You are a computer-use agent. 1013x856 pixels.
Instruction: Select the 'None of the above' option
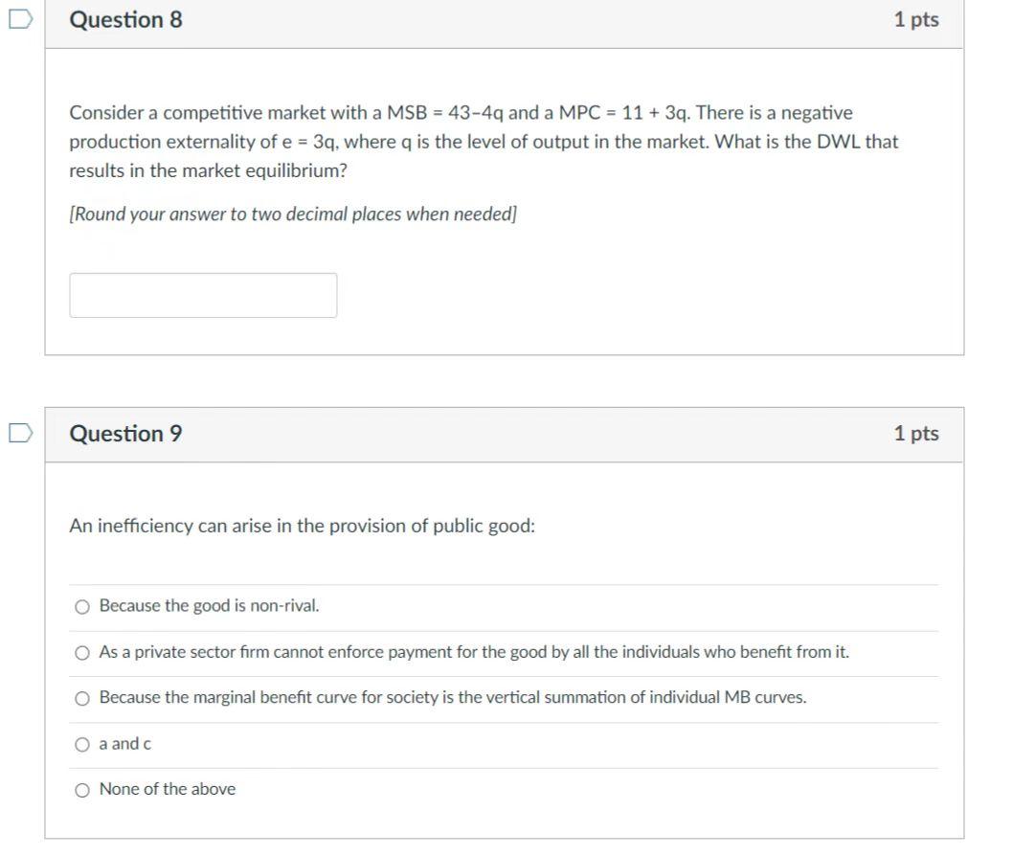tap(82, 788)
